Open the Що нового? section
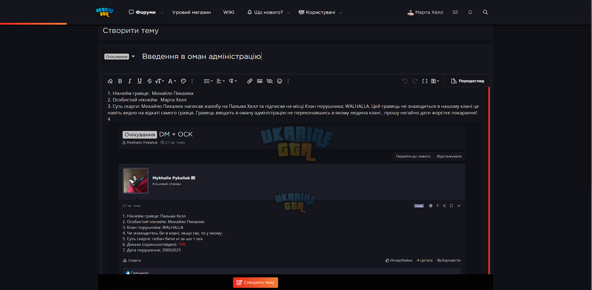Viewport: 592px width, 290px height. [265, 12]
